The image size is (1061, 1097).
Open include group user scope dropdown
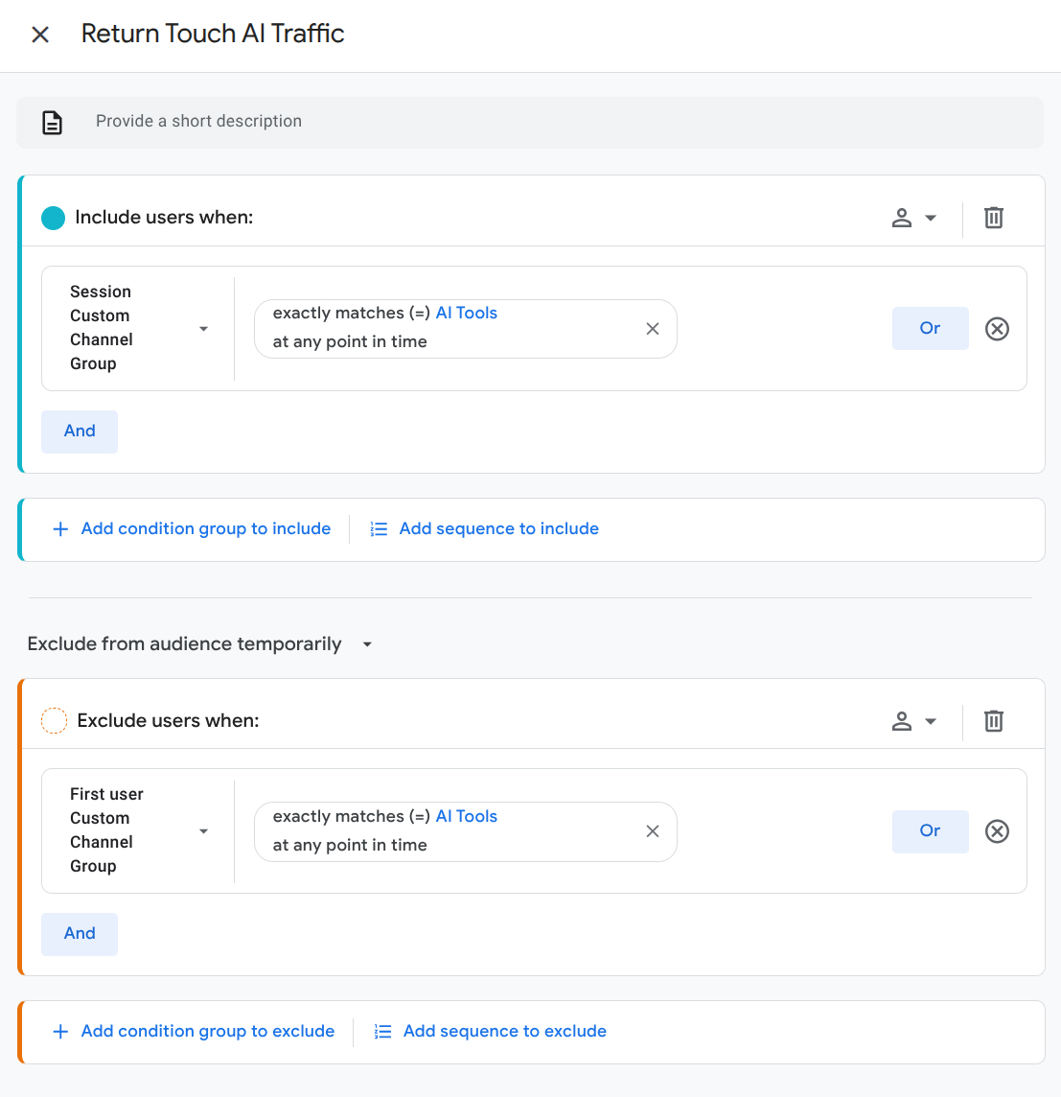pyautogui.click(x=913, y=219)
